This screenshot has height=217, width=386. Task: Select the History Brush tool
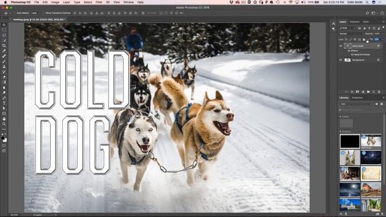4,72
